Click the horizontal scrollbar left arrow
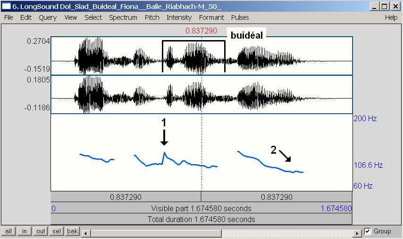Screen dimensions: 403x239 (85, 233)
